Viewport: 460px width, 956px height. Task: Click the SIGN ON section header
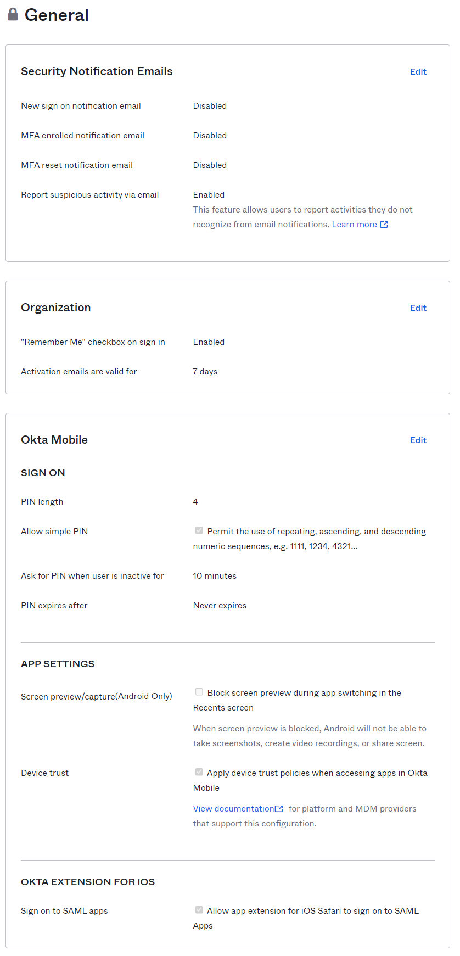(x=43, y=473)
